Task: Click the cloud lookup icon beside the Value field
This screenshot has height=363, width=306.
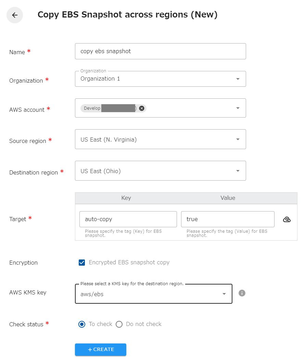Action: point(287,219)
